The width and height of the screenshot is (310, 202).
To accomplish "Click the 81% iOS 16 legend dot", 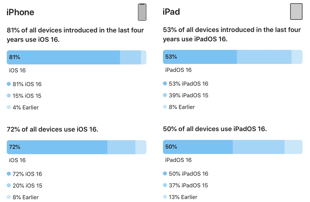I will (x=9, y=84).
